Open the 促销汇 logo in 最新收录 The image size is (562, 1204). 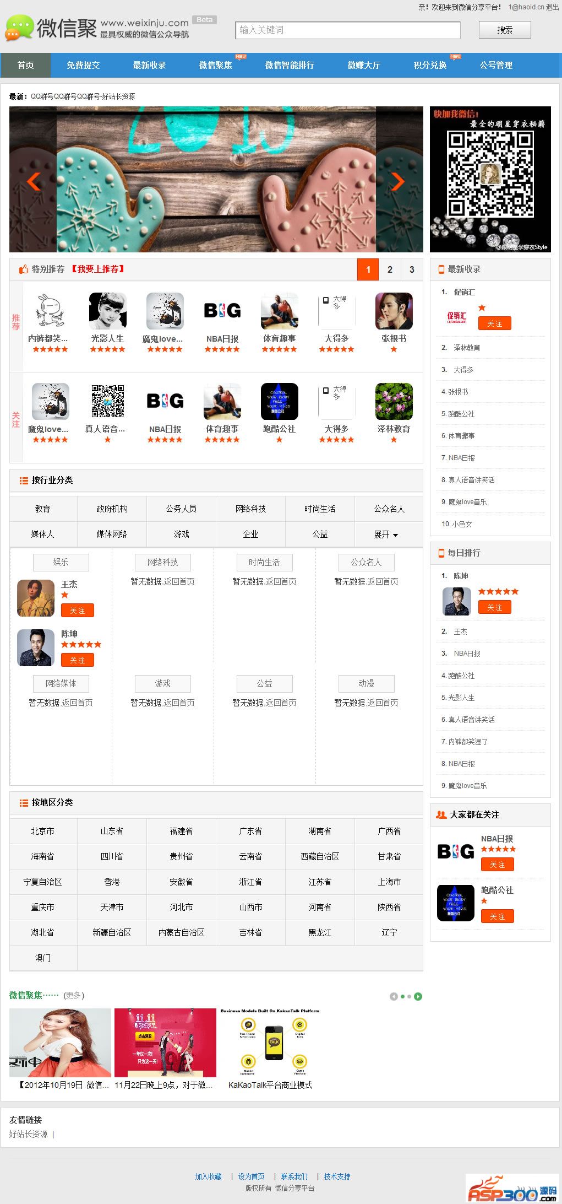456,317
